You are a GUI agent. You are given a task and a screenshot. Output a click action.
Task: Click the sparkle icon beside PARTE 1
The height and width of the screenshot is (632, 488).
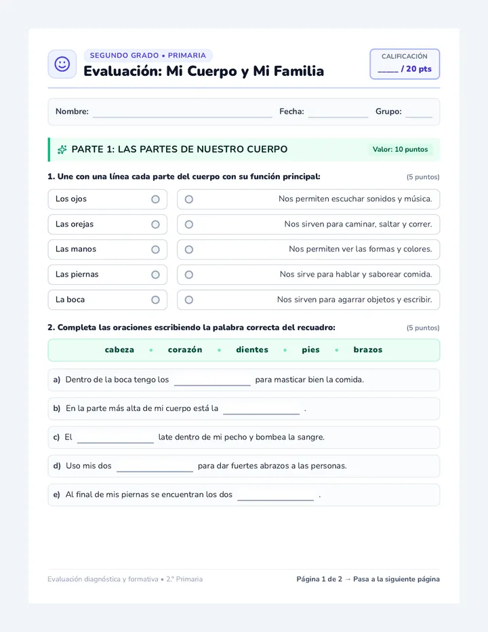[x=62, y=150]
